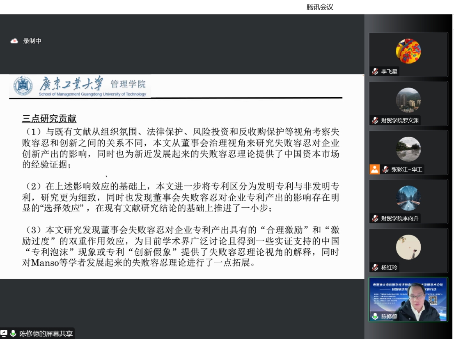Select 财贸学院罗文渊's city avatar thumbnail
Viewport: 454px width, 339px height.
pos(408,100)
